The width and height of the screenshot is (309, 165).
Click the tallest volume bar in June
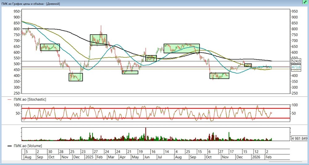(146, 134)
